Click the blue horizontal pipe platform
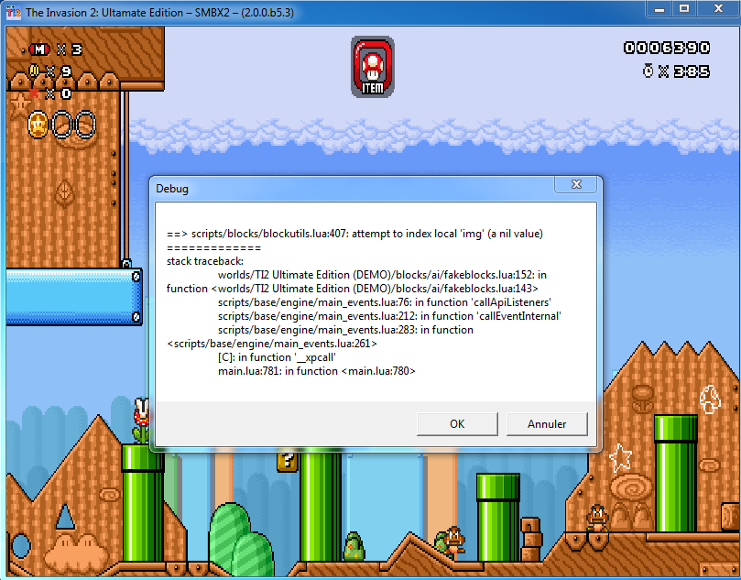Image resolution: width=741 pixels, height=580 pixels. point(74,297)
